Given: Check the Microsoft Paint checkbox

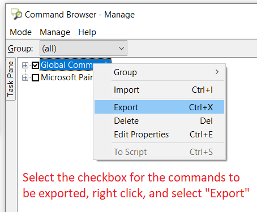Looking at the screenshot, I should click(35, 77).
